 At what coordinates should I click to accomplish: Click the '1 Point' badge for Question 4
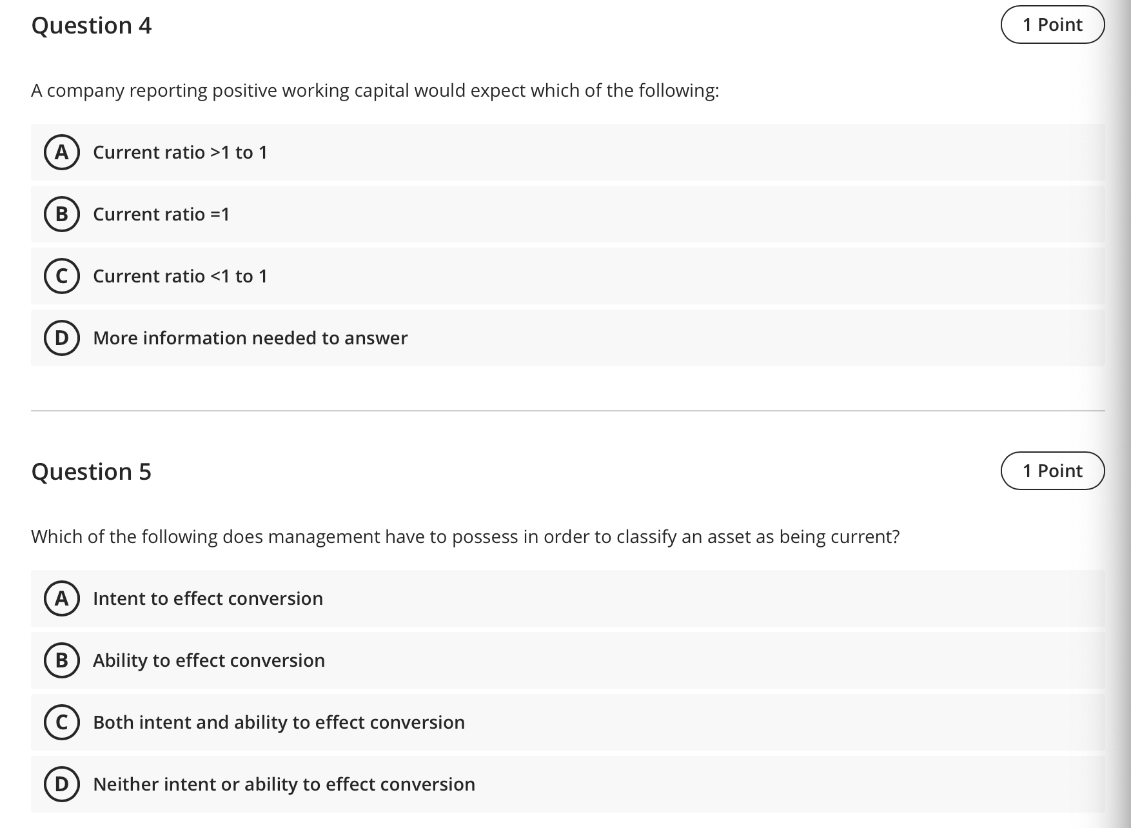point(1052,24)
